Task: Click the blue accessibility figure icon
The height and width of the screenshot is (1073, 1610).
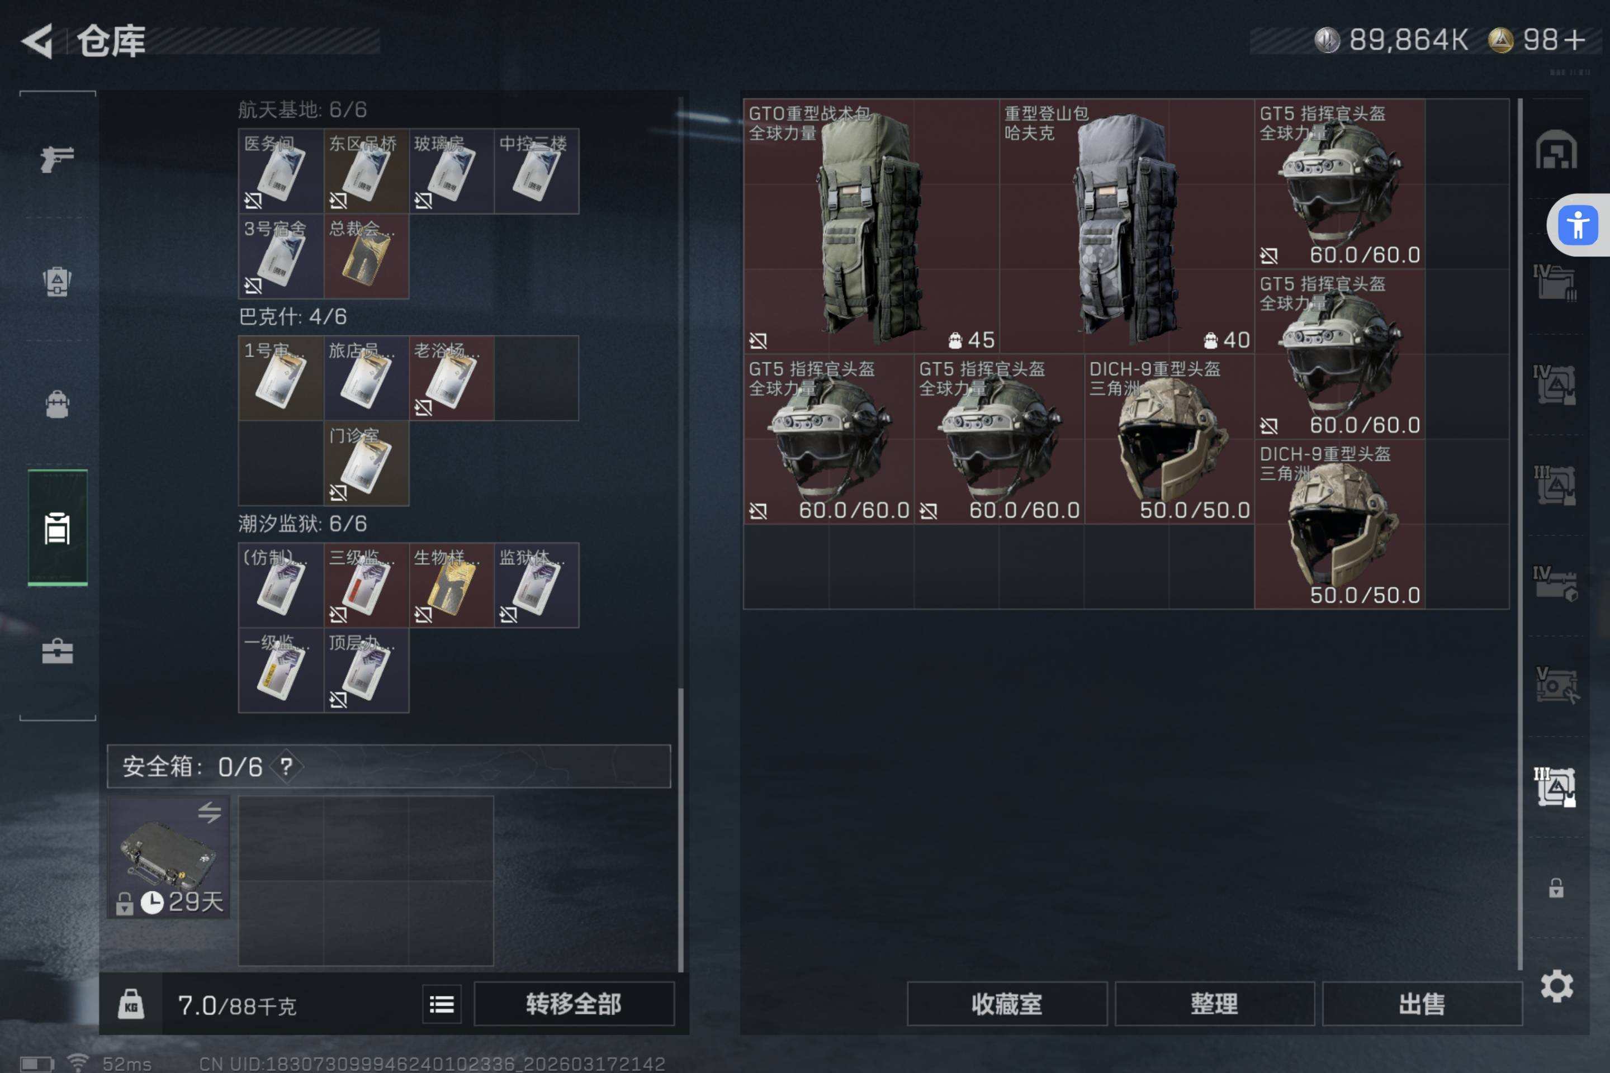Action: pos(1578,225)
